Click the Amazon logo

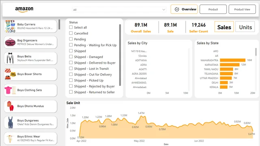pyautogui.click(x=24, y=9)
